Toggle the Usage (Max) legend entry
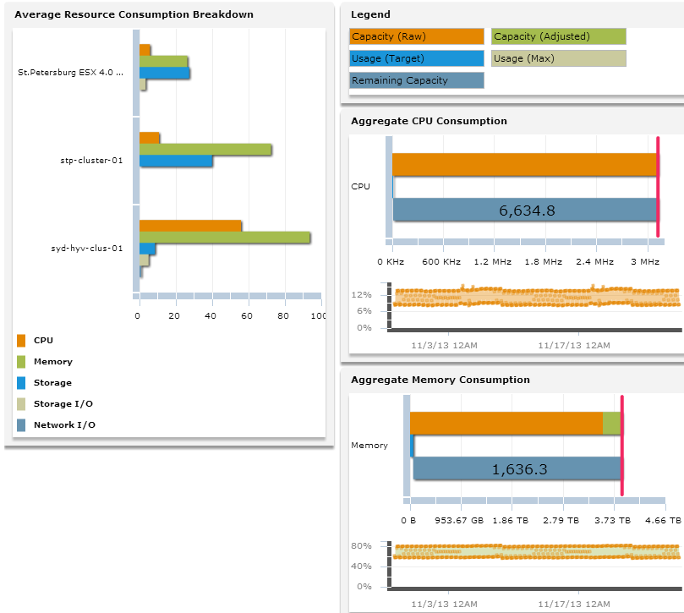Screen dimensions: 684x613 pyautogui.click(x=559, y=58)
